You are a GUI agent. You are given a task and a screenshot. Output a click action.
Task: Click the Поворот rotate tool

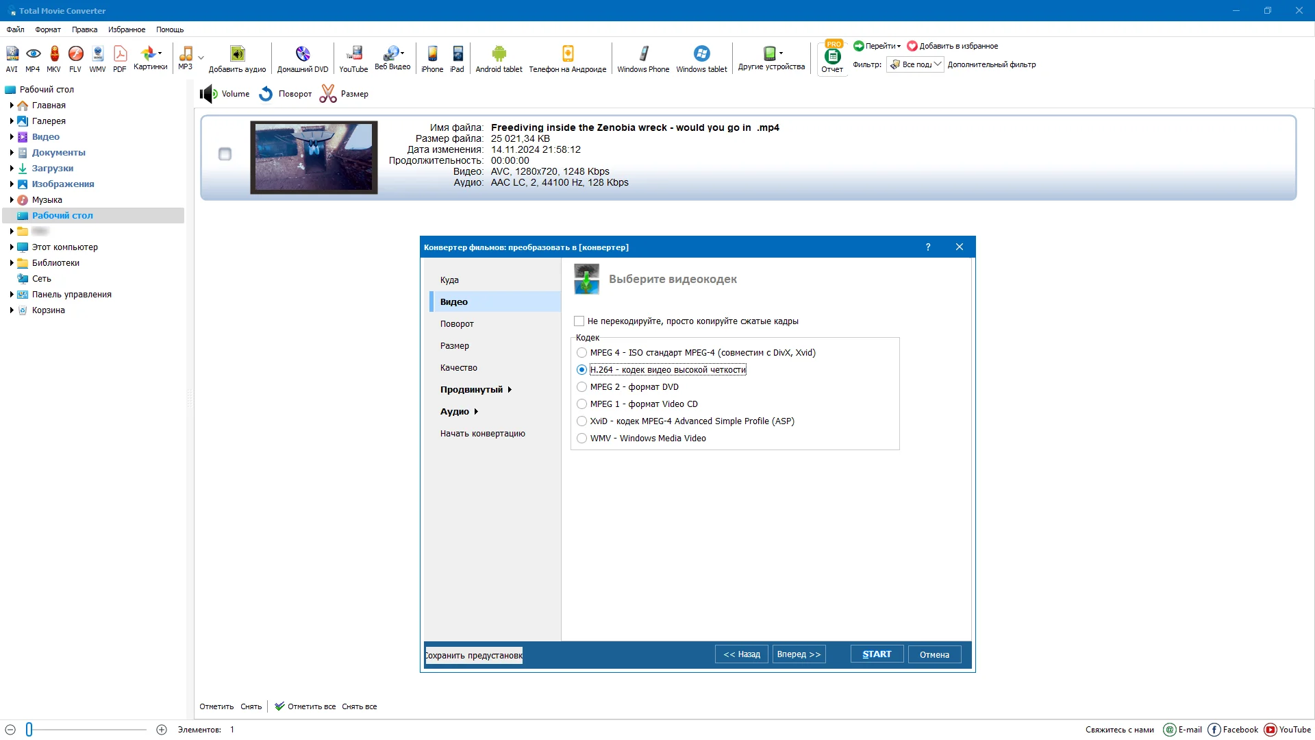286,94
